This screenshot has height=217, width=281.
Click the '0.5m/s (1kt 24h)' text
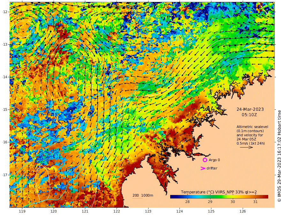251,143
